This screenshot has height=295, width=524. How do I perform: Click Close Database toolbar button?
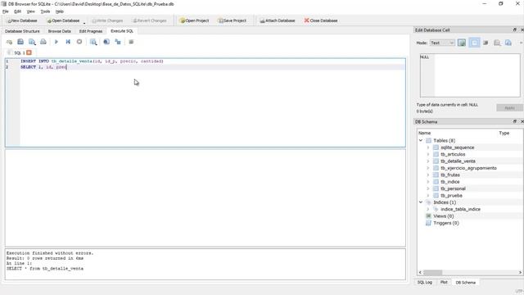pos(321,20)
